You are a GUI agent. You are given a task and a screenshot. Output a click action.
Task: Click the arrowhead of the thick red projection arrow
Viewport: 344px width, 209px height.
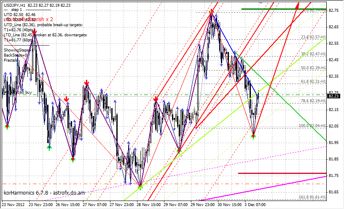297,5
